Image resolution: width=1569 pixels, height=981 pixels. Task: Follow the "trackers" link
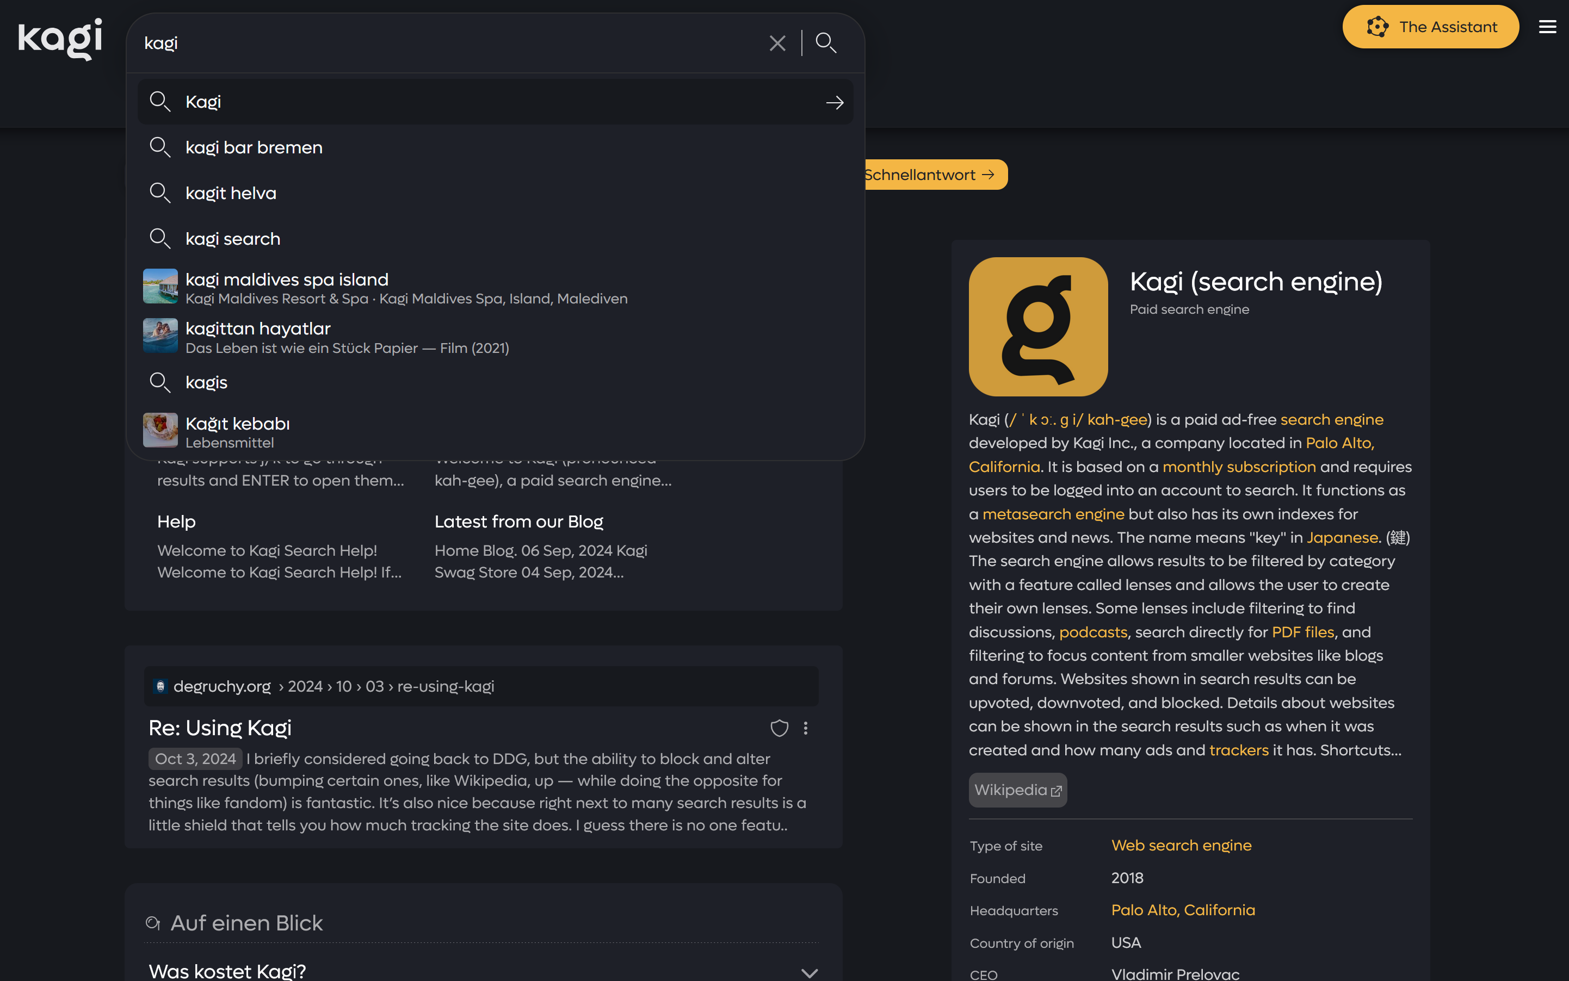pyautogui.click(x=1239, y=750)
